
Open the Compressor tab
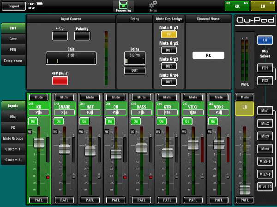(13, 60)
